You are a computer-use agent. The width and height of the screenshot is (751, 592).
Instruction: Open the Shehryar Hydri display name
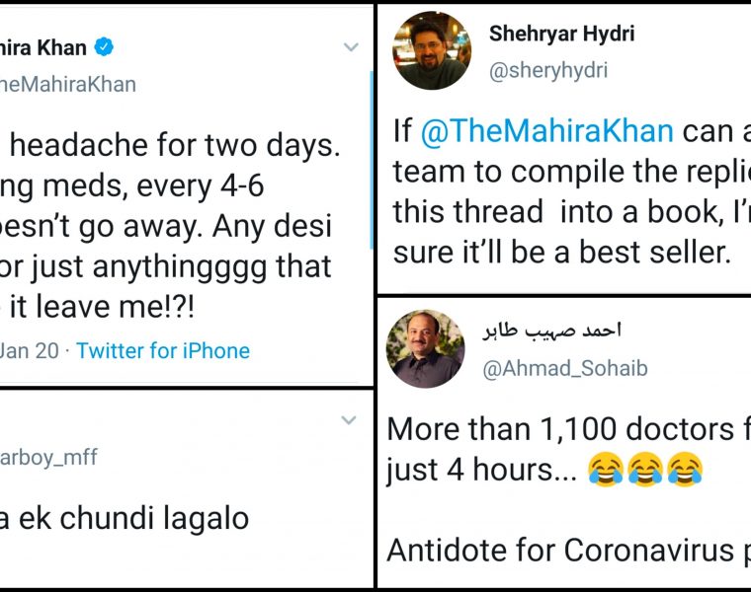pos(561,34)
